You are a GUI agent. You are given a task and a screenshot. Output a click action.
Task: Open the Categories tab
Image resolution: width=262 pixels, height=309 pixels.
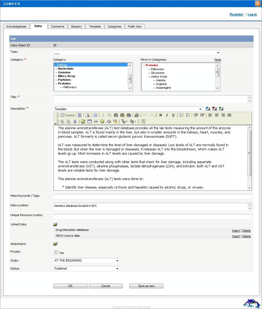point(114,26)
